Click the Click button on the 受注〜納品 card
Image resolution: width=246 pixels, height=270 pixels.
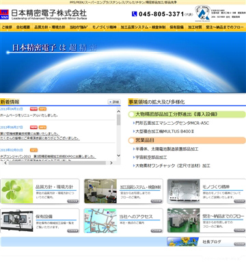pos(239,230)
